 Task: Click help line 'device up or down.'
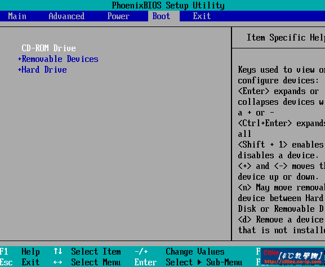(278, 177)
